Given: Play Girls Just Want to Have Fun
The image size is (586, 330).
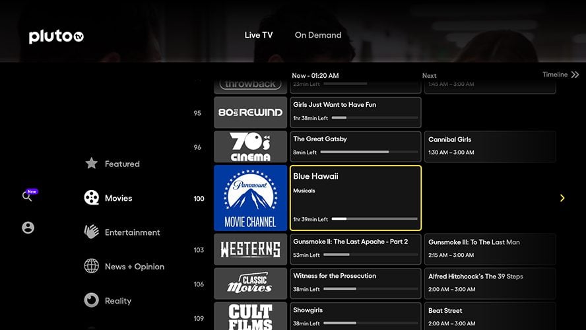Looking at the screenshot, I should 356,112.
